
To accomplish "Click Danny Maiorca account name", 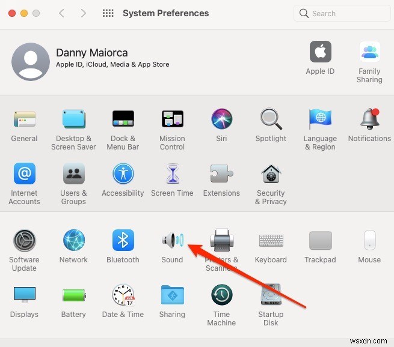I will point(91,53).
